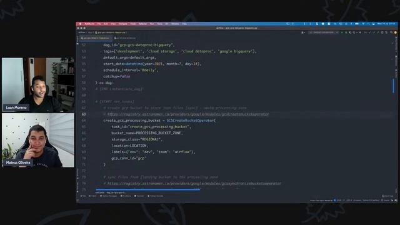Click the macOS menu bar date and clock
The width and height of the screenshot is (400, 225).
click(386, 24)
